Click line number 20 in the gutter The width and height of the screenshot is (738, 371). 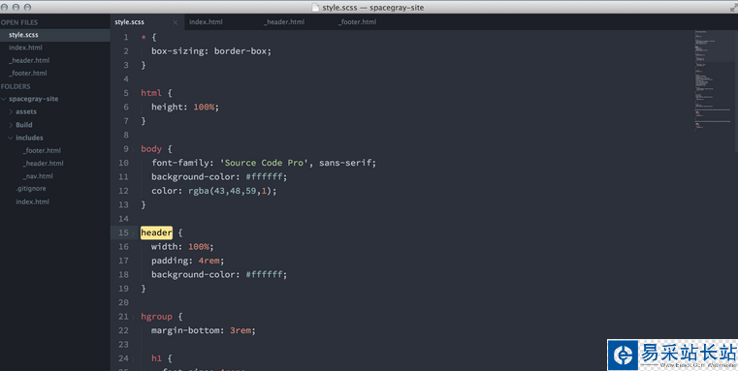[123, 302]
